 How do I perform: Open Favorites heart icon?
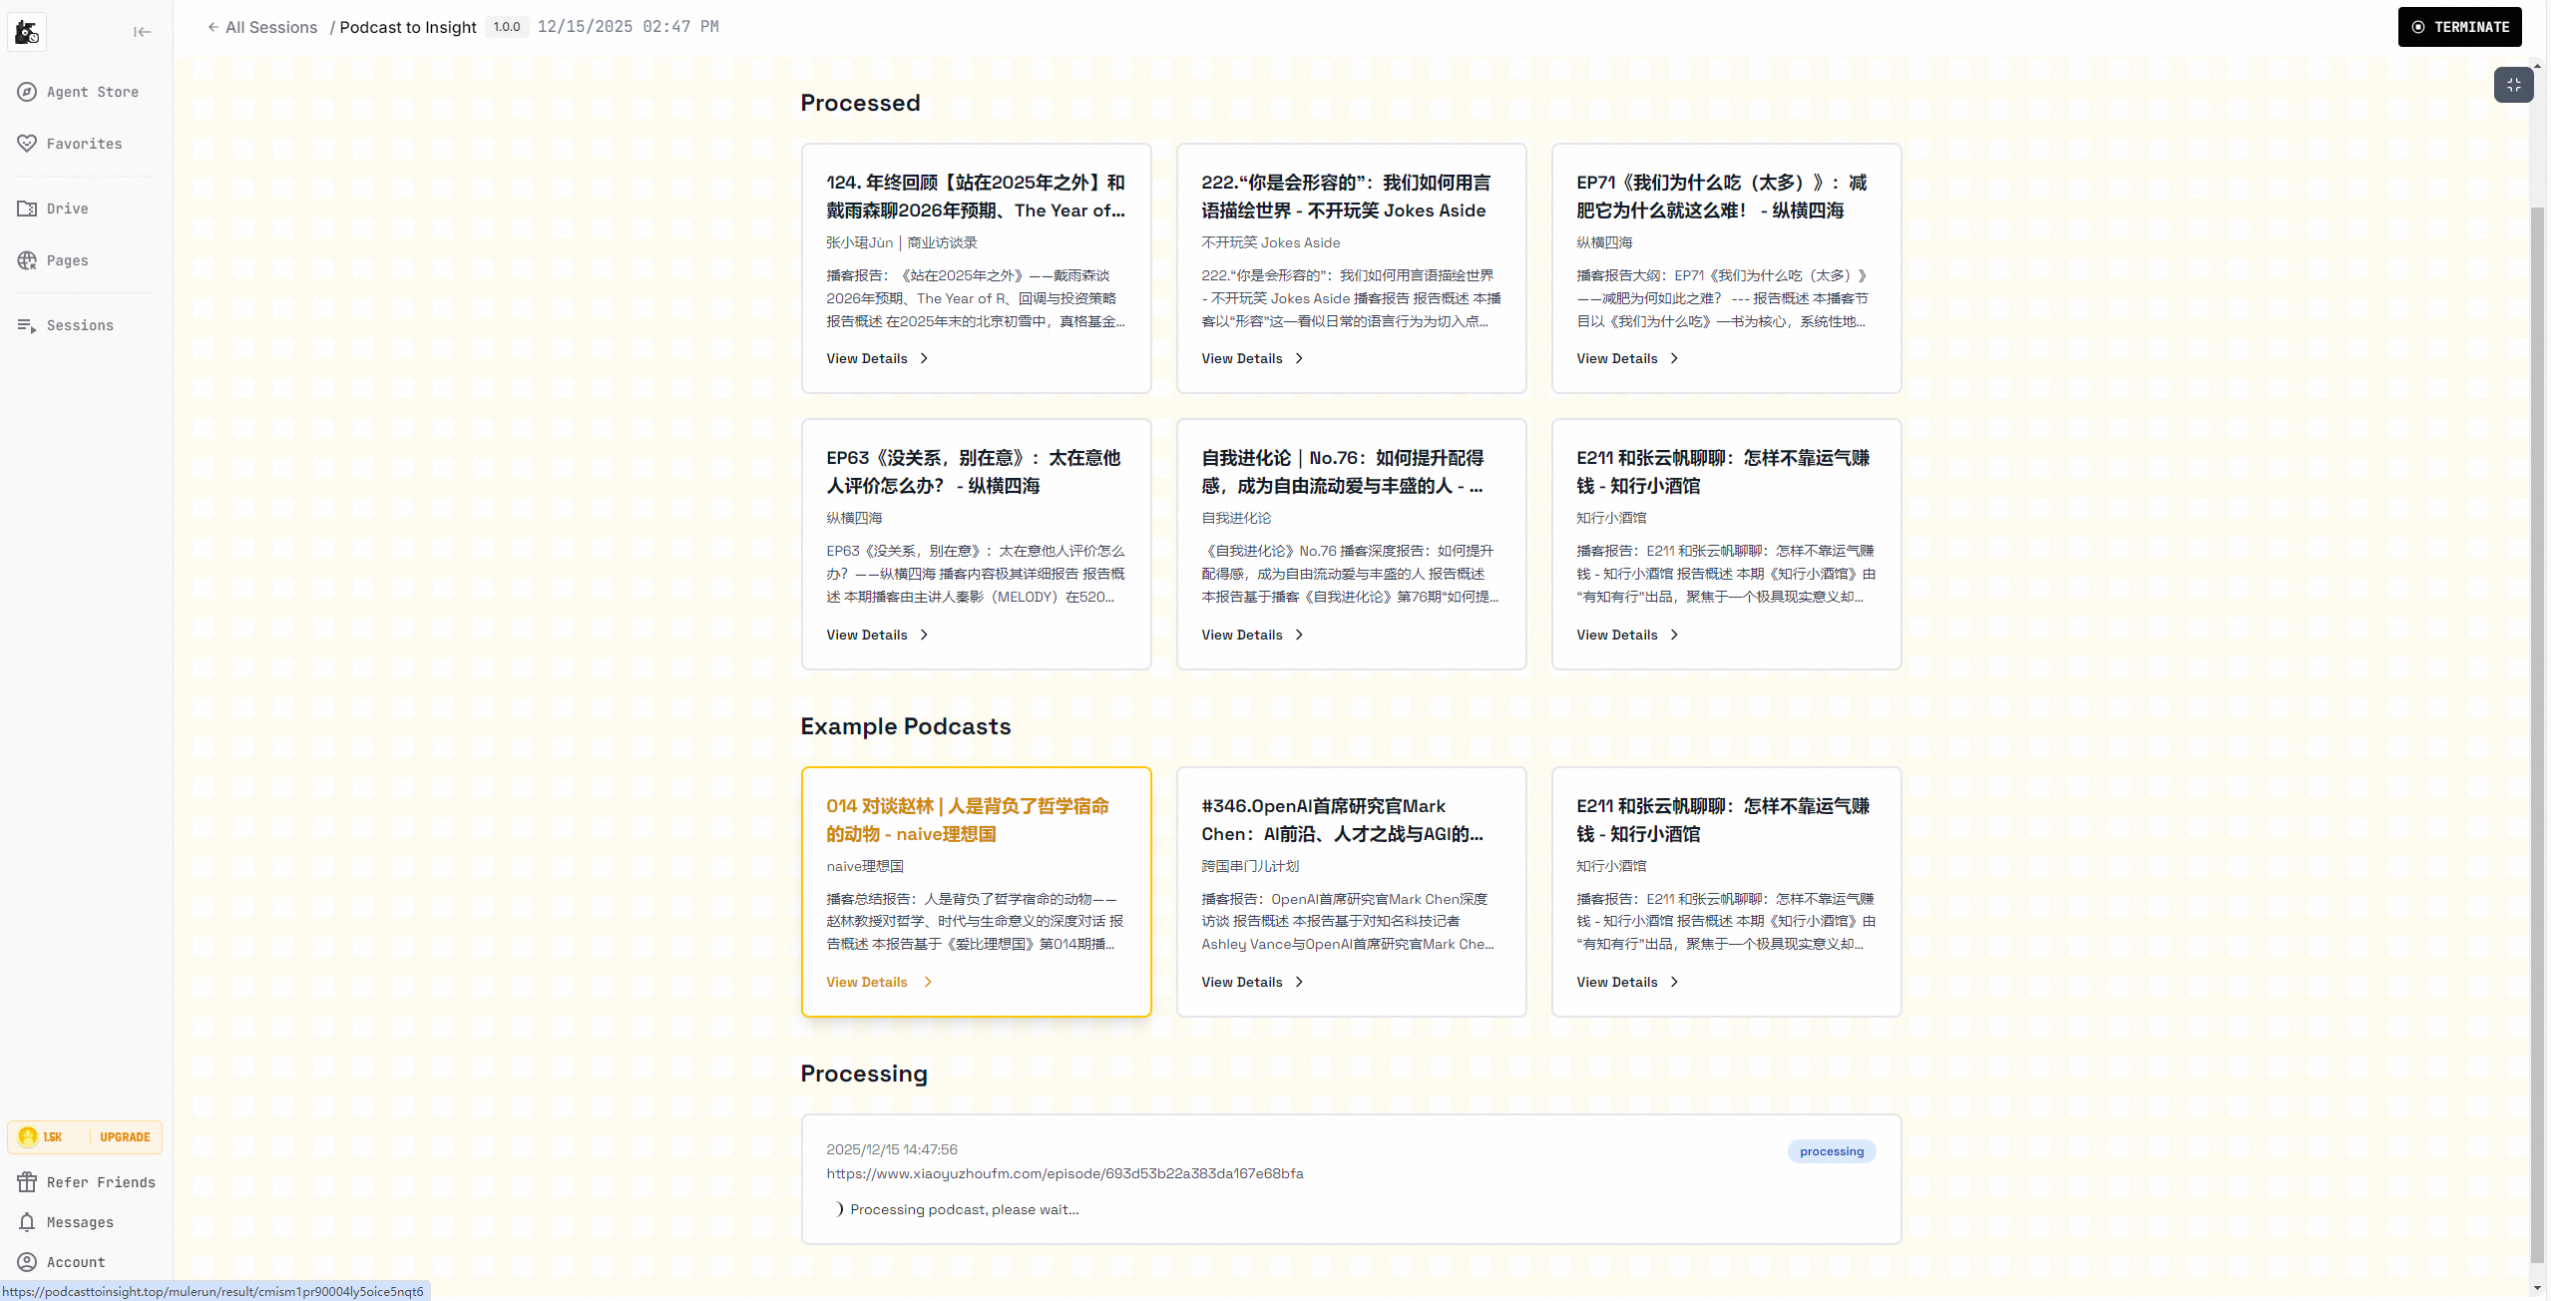coord(27,144)
